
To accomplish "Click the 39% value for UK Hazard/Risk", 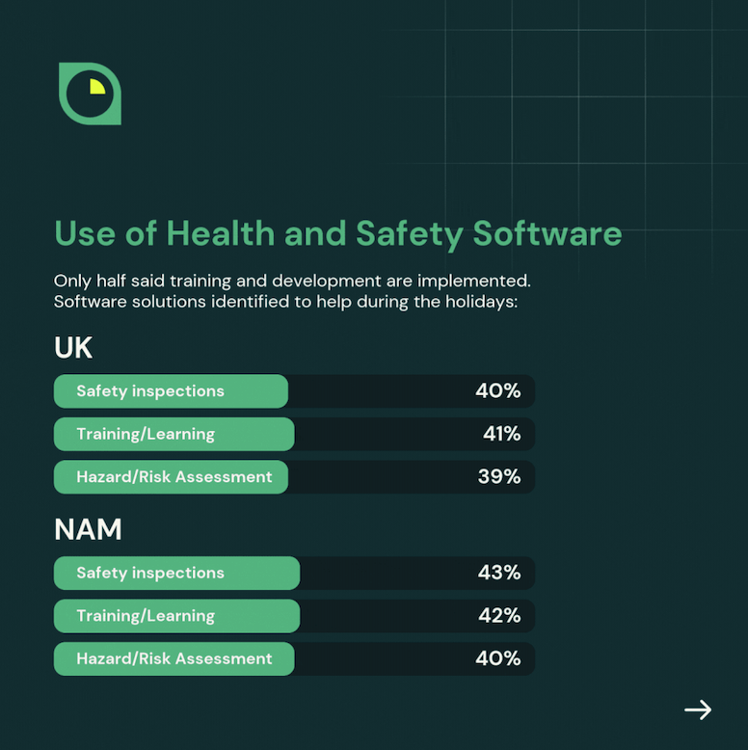I will coord(498,476).
